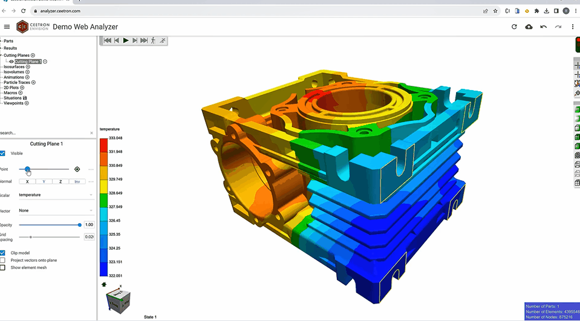The width and height of the screenshot is (580, 321).
Task: Click the navigation orientation cube
Action: [x=117, y=302]
